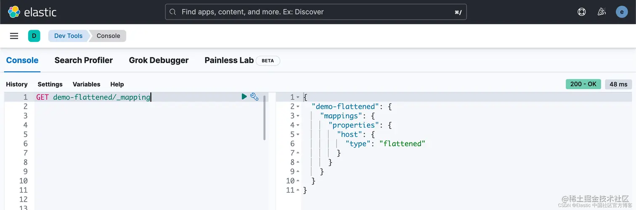Image resolution: width=636 pixels, height=210 pixels.
Task: Click the 48 ms response time badge
Action: 618,84
